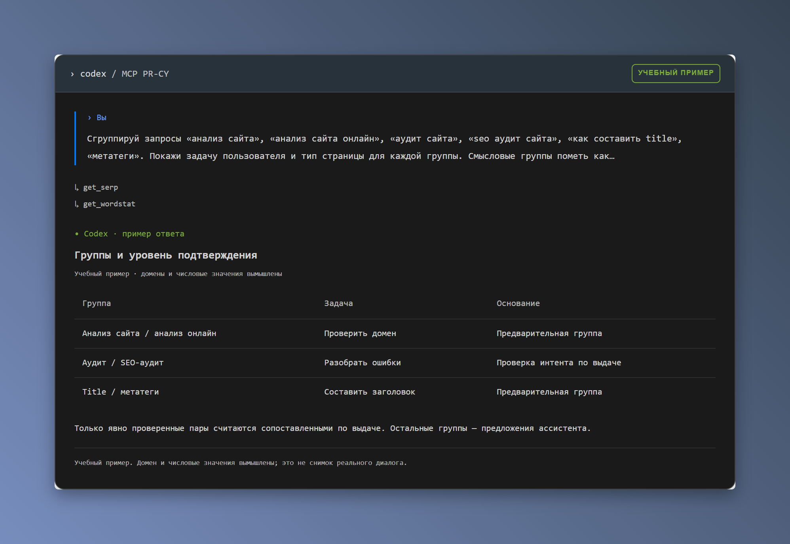Screen dimensions: 790x544
Task: Click heading Группы и уровень подтверждения
Action: 166,255
